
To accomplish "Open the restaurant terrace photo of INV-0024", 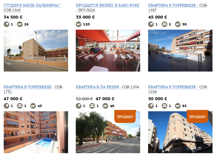I will click(108, 50).
